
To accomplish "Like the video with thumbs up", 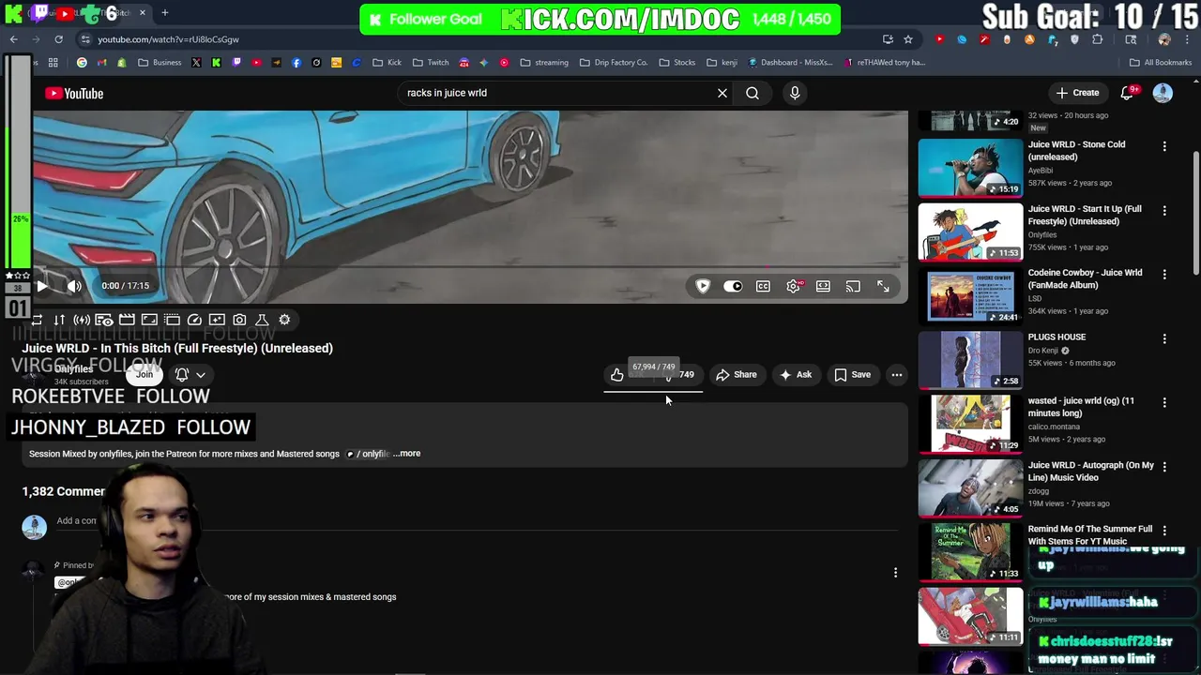I will click(617, 375).
